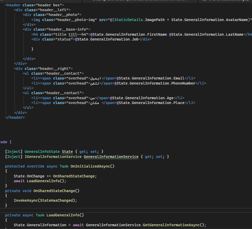This screenshot has height=229, width=252.
Task: Open the member dropdown showing OnSharedStateChange
Action: (x=227, y=1)
